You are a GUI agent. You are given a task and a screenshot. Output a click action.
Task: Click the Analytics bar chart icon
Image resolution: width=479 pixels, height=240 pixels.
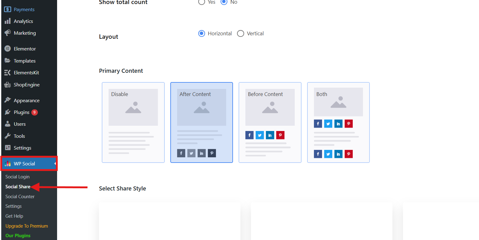click(7, 21)
